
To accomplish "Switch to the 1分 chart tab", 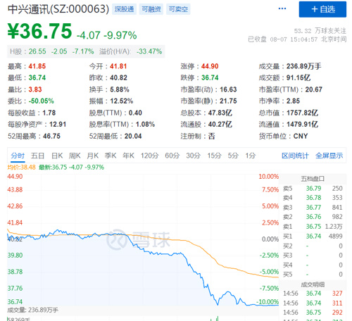I will pos(251,156).
